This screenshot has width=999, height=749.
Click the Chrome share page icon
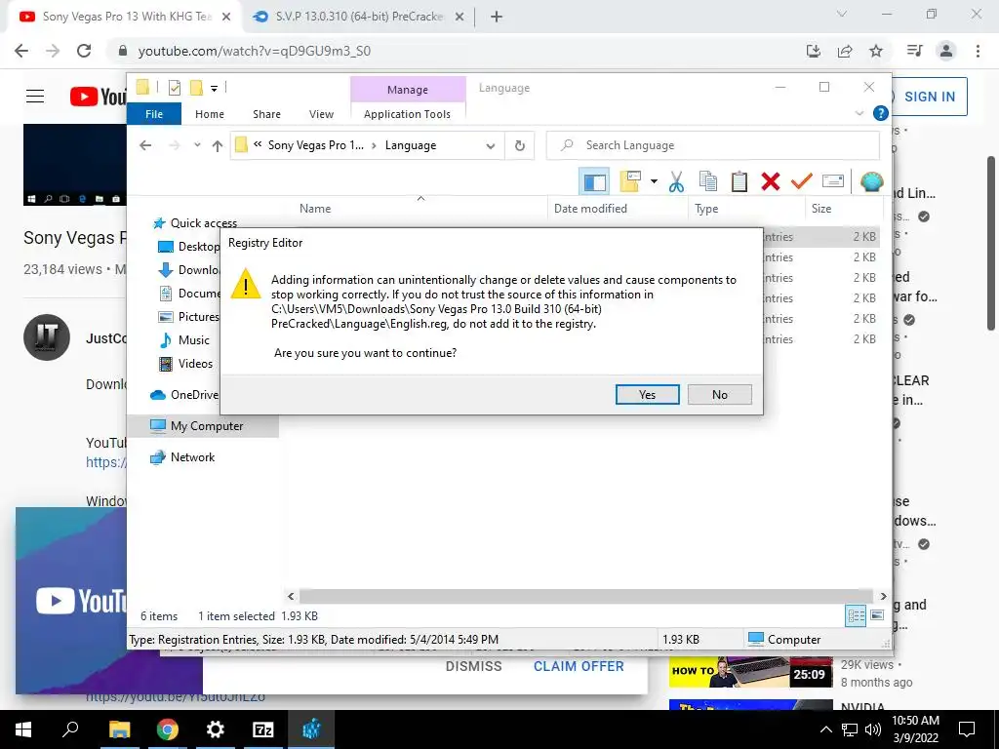point(845,51)
